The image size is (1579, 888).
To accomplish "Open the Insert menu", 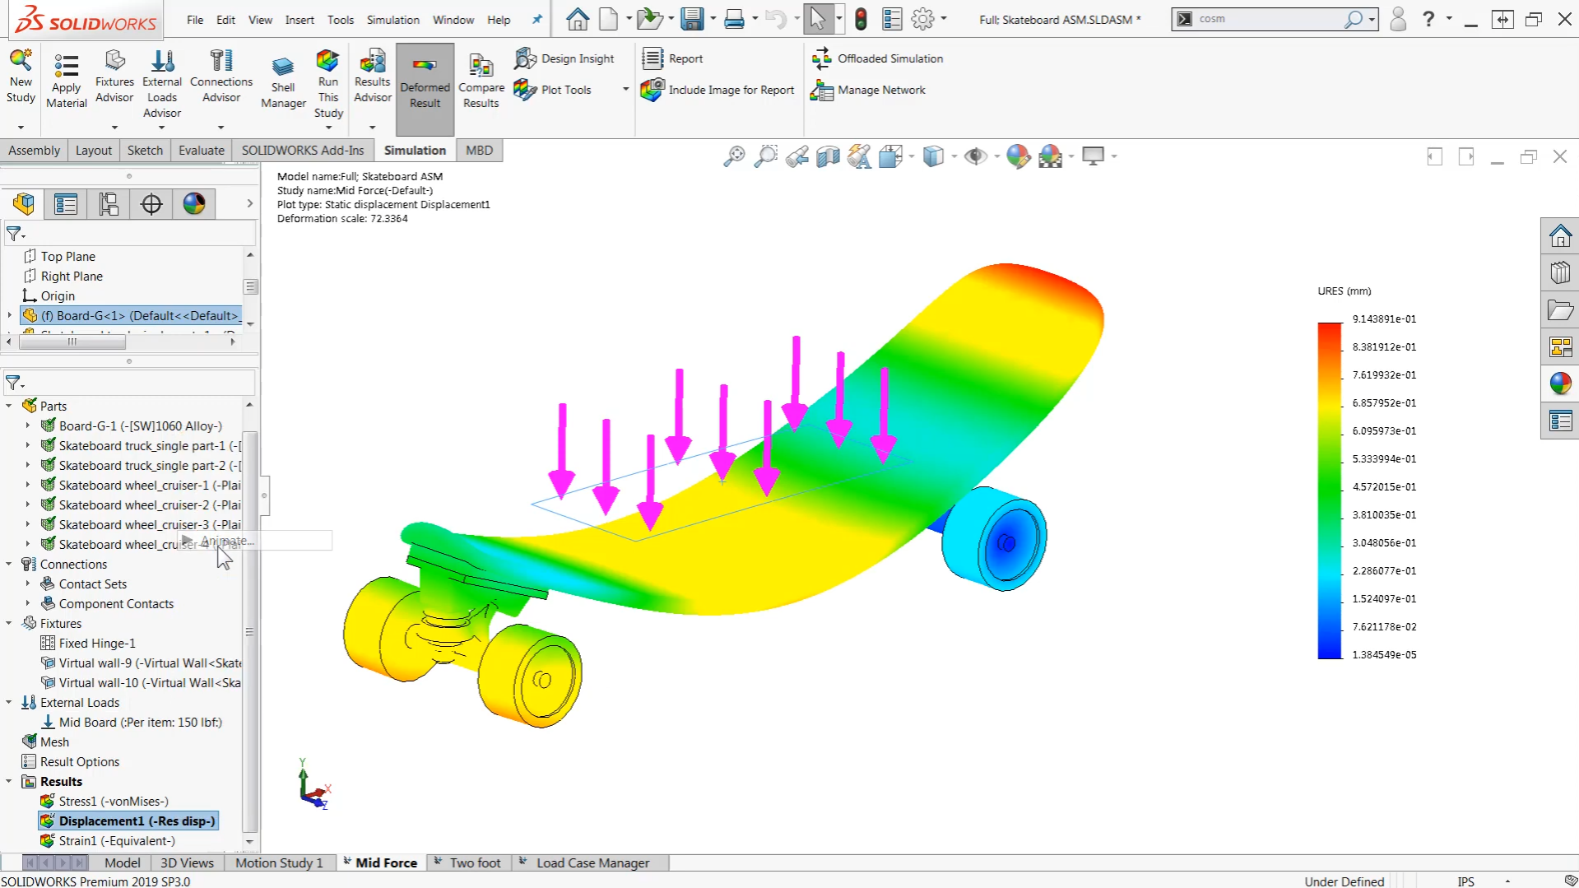I will click(x=299, y=19).
